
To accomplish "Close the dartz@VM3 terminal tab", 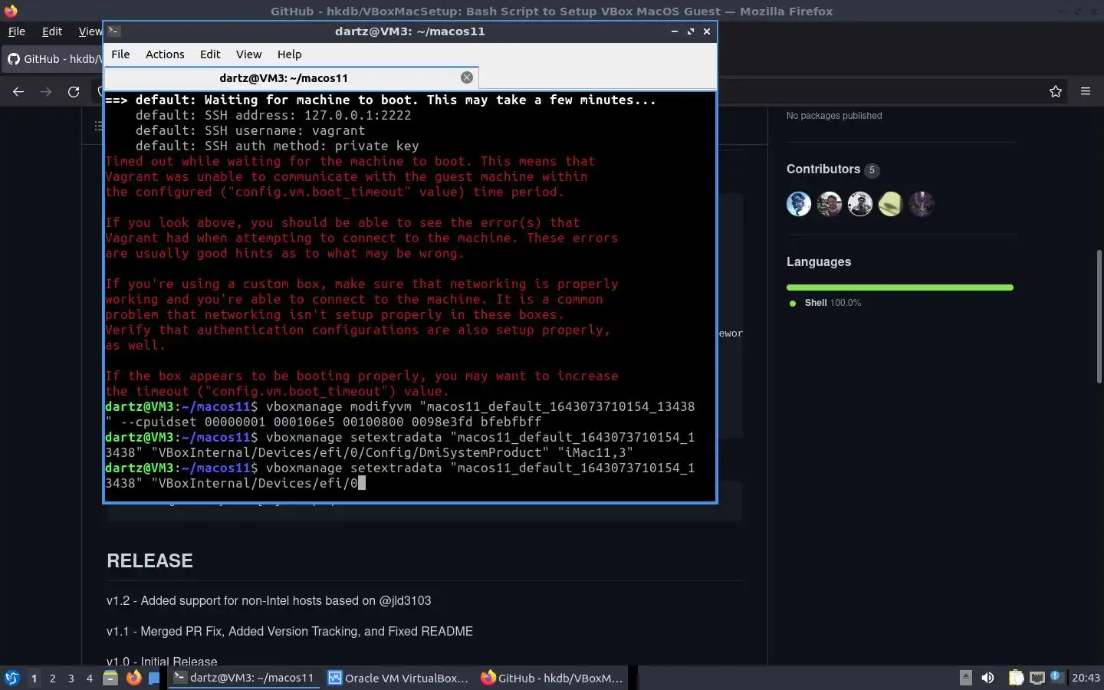I will [466, 77].
